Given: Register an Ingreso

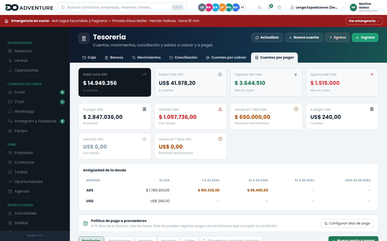Looking at the screenshot, I should [365, 37].
